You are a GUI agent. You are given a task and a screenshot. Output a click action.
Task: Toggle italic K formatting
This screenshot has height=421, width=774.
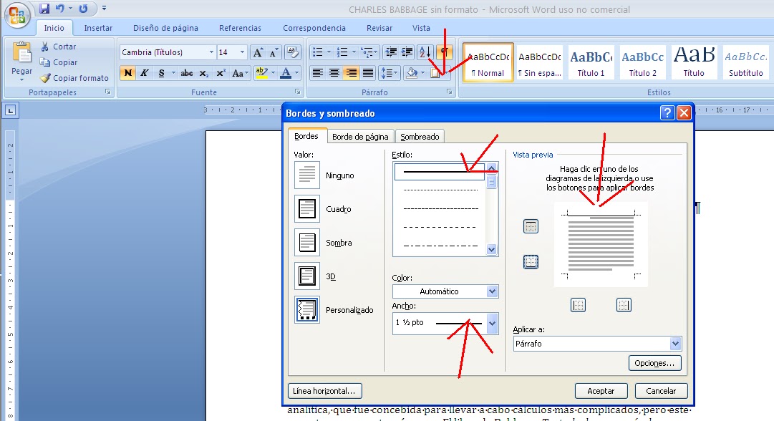pos(144,73)
